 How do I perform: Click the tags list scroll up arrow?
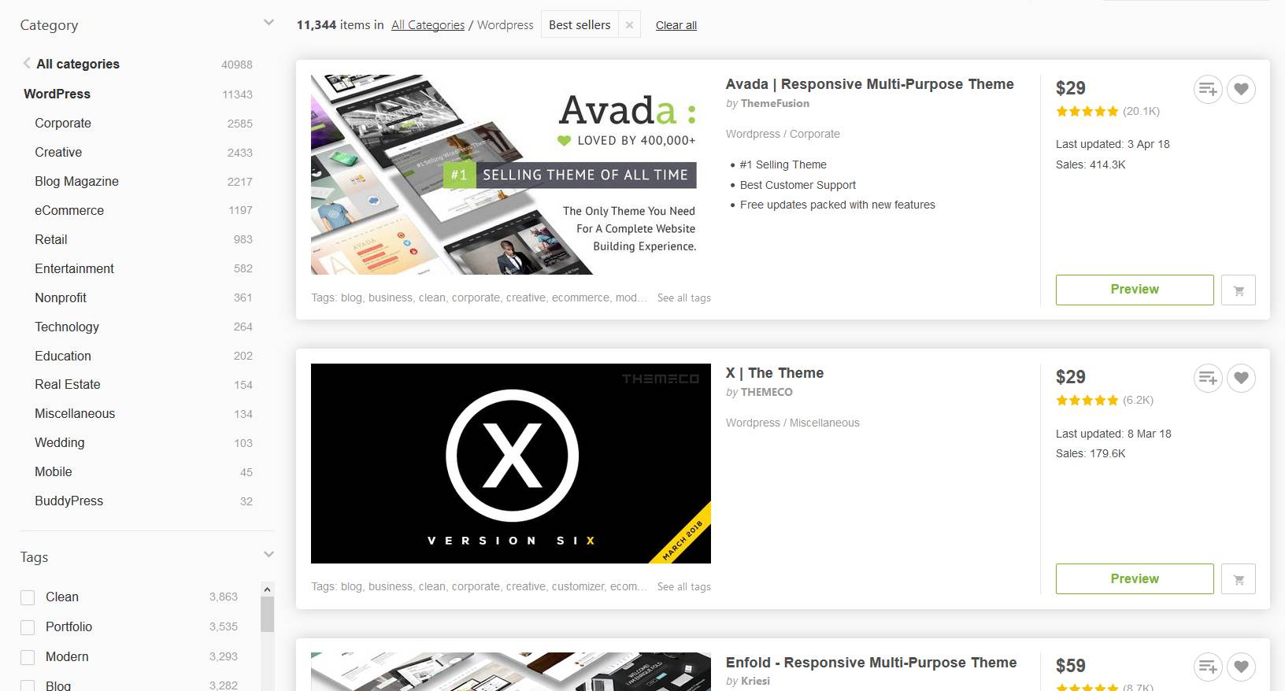[267, 589]
